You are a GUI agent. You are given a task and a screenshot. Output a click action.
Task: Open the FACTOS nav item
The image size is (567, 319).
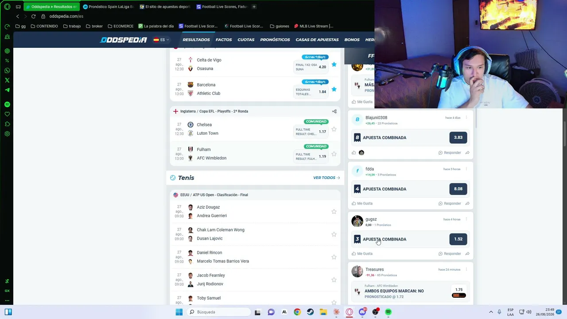tap(224, 40)
